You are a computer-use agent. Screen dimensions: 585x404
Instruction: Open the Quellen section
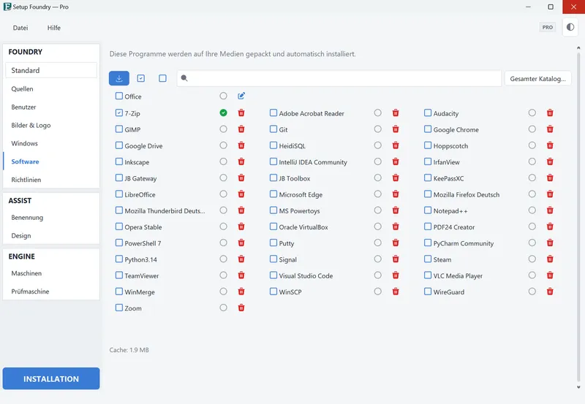(x=51, y=88)
